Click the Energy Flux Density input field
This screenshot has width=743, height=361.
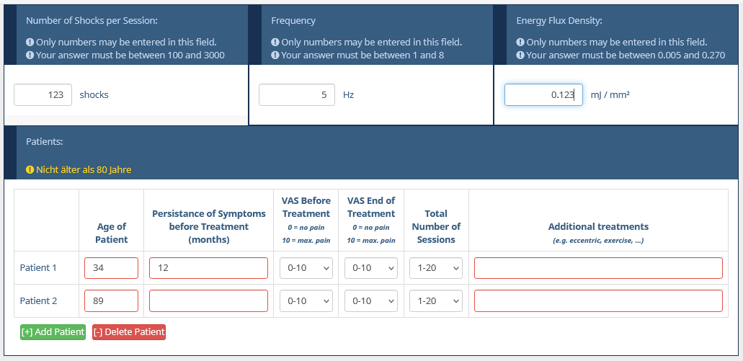543,95
